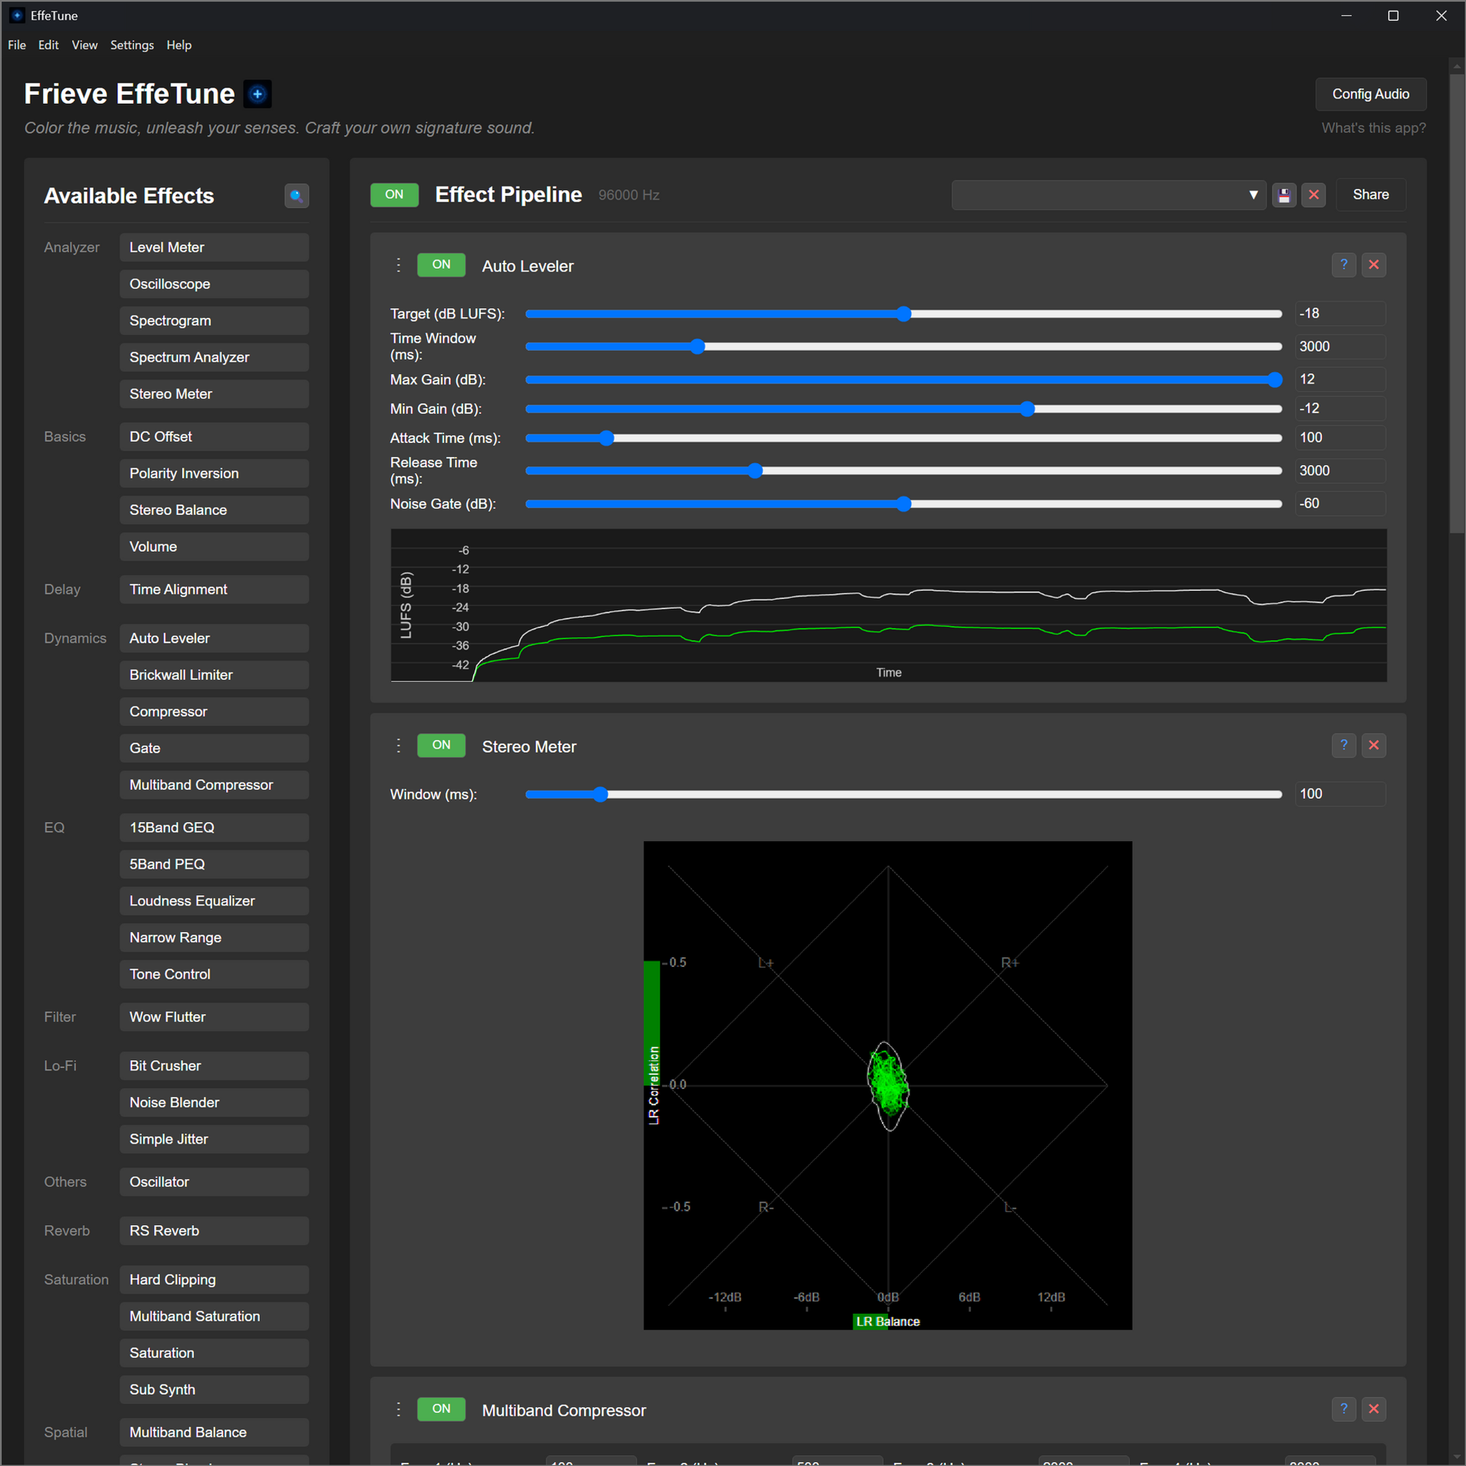This screenshot has width=1466, height=1466.
Task: Click Auto Leveler drag handle dots
Action: (x=398, y=265)
